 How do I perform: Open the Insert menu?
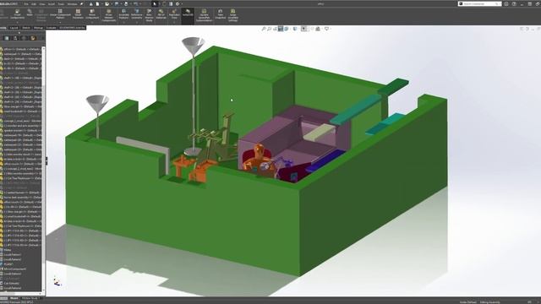coord(52,3)
